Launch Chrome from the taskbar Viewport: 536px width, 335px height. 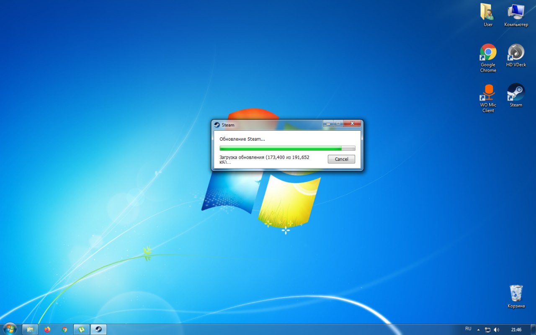tap(64, 330)
